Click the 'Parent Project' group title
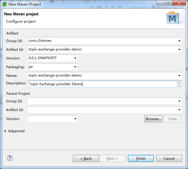 click(18, 94)
